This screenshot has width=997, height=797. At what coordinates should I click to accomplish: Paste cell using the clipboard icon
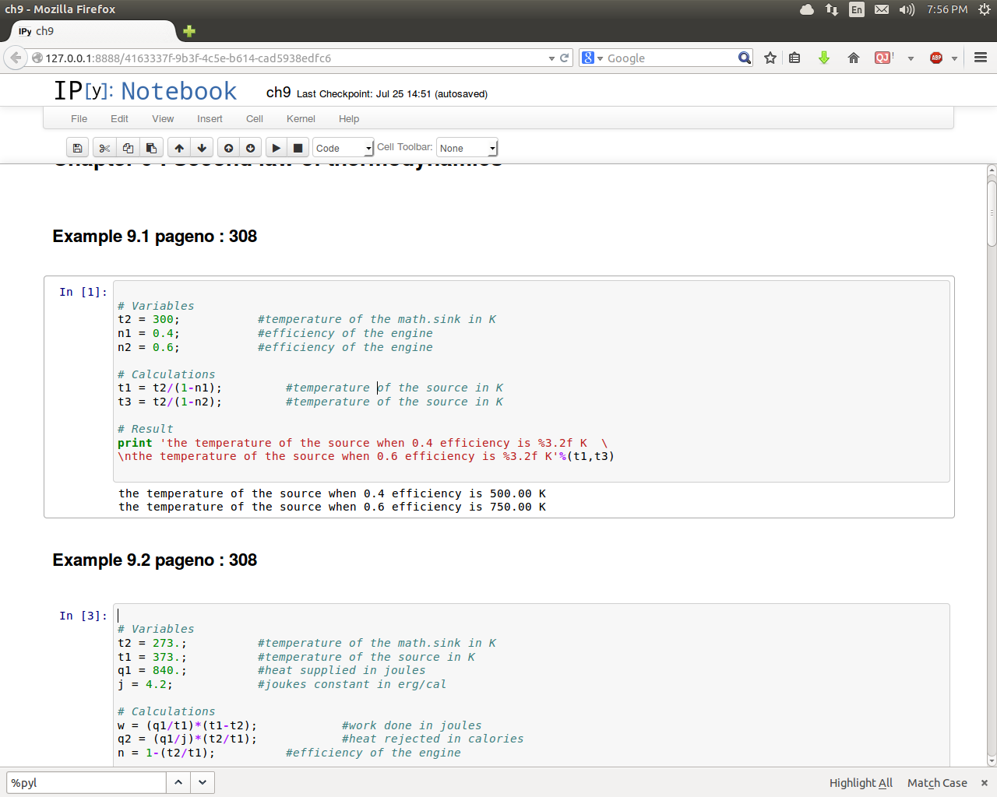151,148
